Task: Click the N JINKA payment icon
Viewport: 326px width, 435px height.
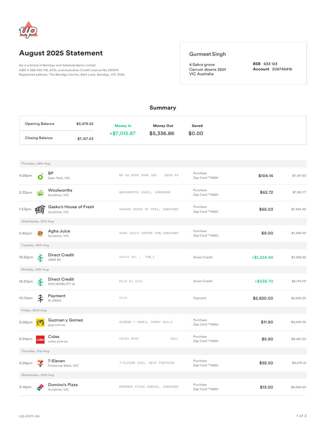Action: pyautogui.click(x=40, y=299)
